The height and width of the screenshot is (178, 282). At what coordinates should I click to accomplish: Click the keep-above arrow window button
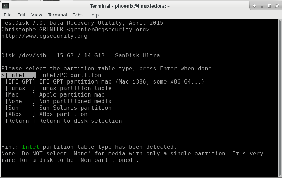point(254,6)
